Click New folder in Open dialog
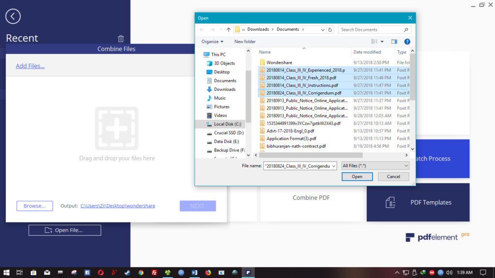The height and width of the screenshot is (278, 495). (245, 42)
